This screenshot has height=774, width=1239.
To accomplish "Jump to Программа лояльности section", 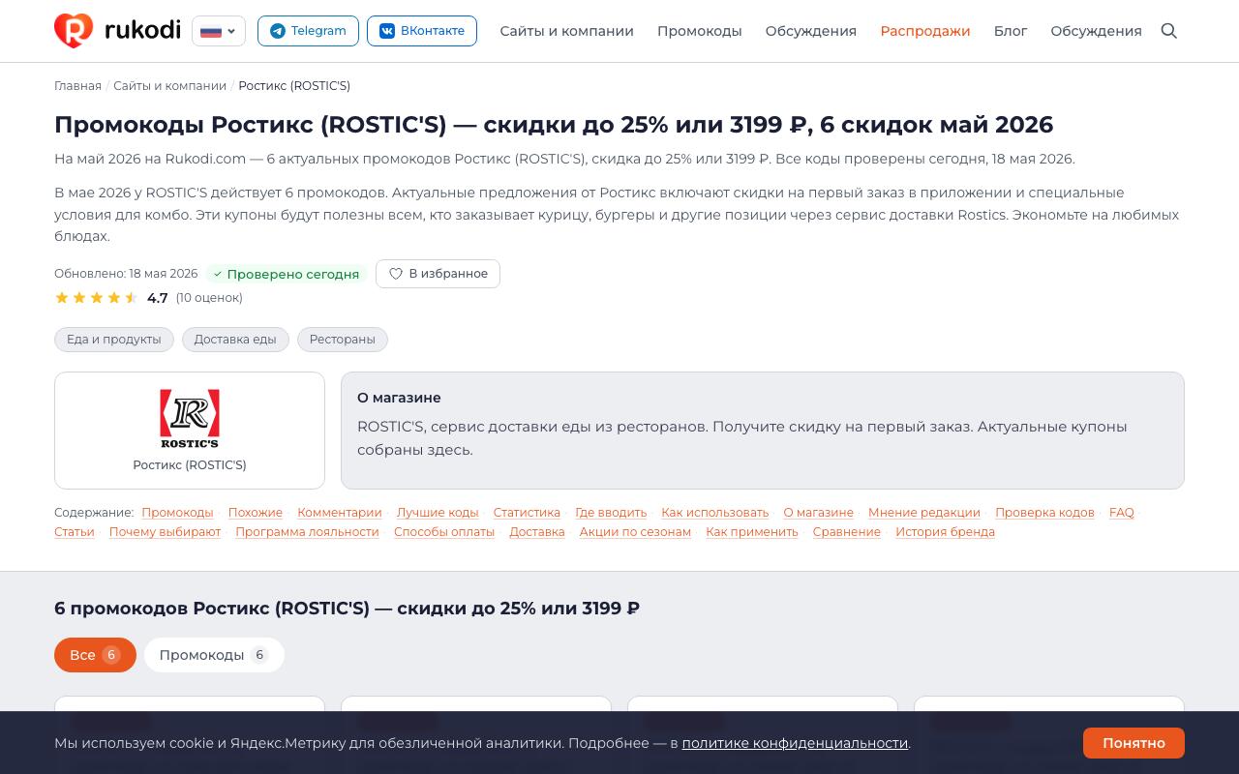I will click(307, 532).
